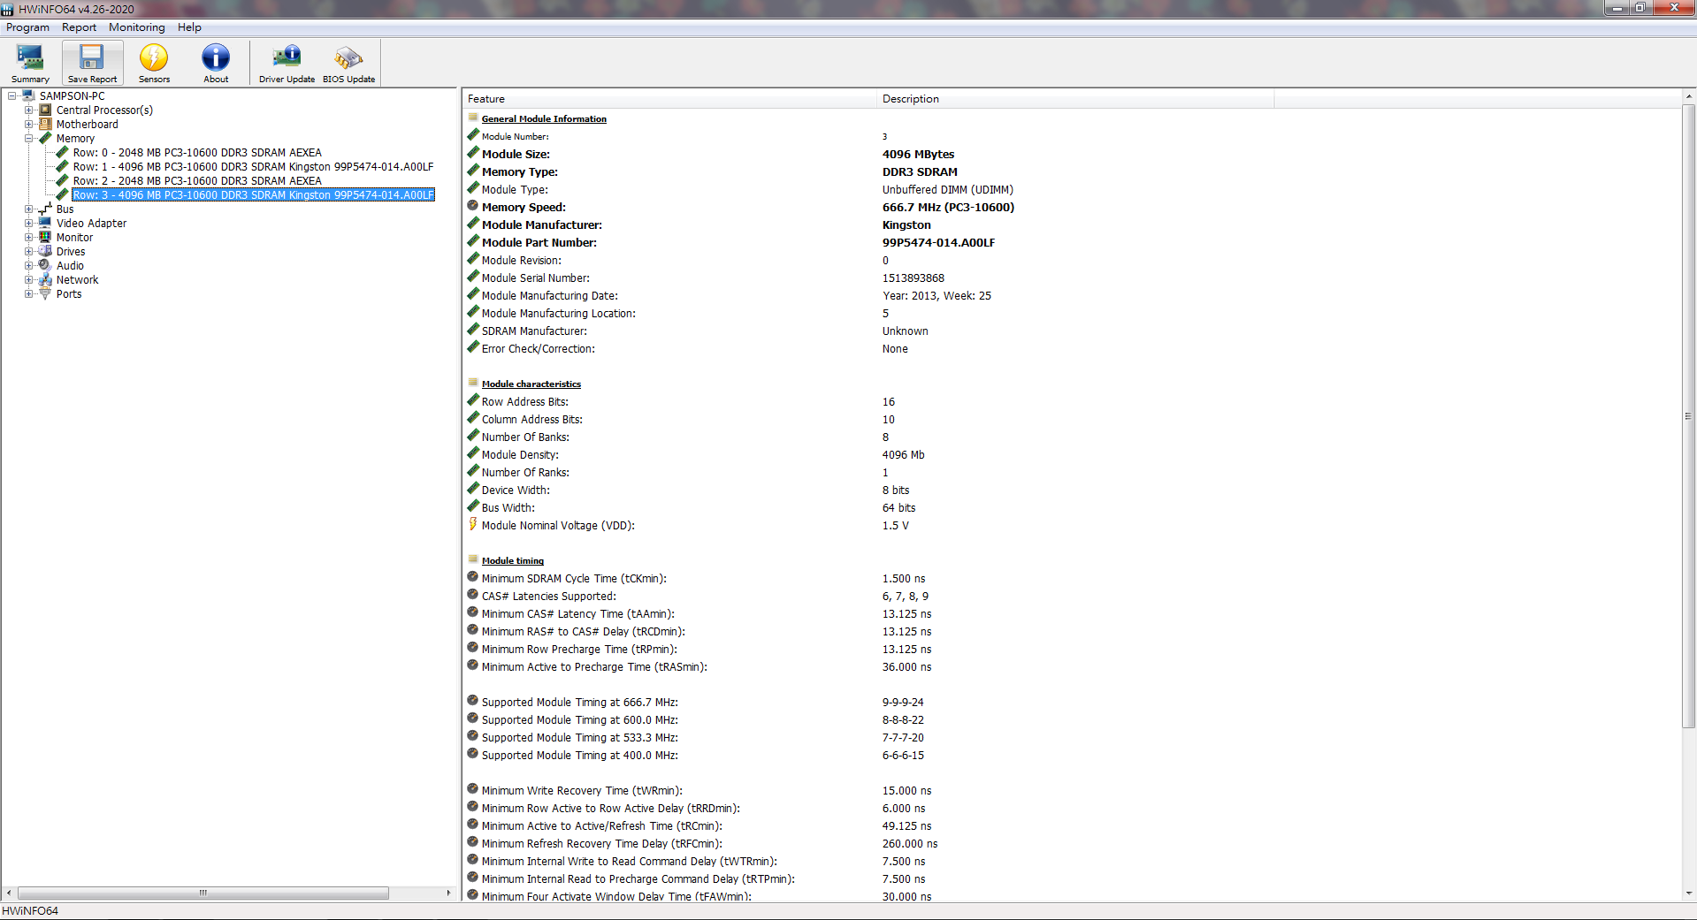Viewport: 1697px width, 920px height.
Task: Click the Row: 1 memory stick icon
Action: (x=62, y=167)
